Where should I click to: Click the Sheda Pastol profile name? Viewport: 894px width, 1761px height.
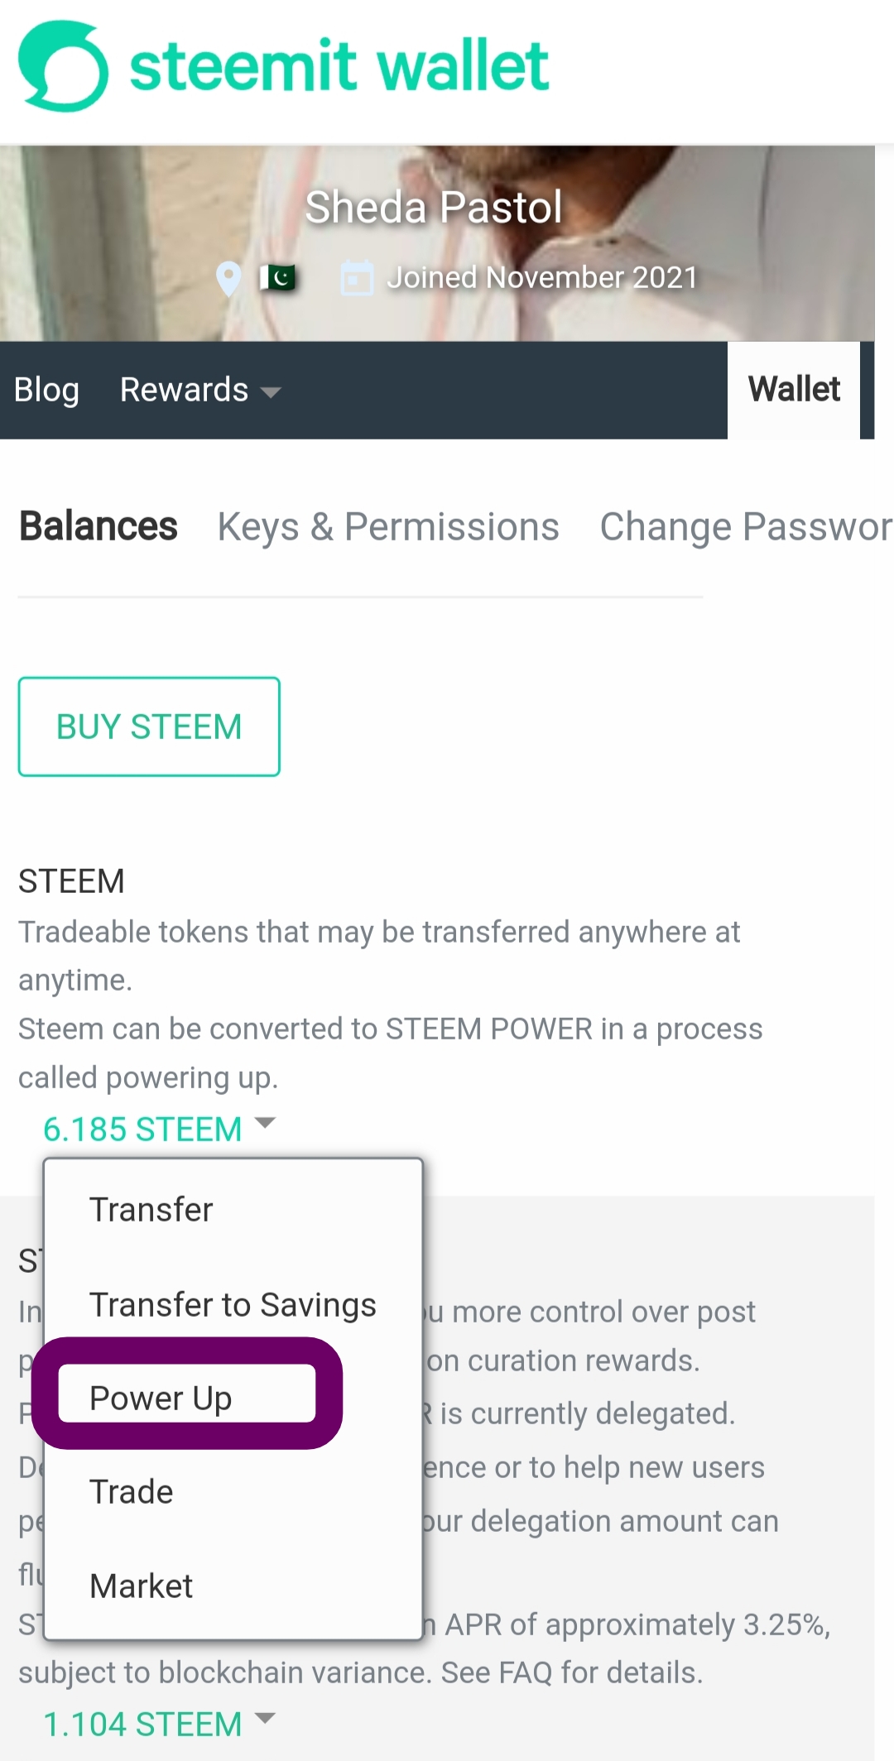tap(434, 207)
